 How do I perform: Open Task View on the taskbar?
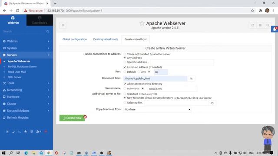tap(18, 153)
